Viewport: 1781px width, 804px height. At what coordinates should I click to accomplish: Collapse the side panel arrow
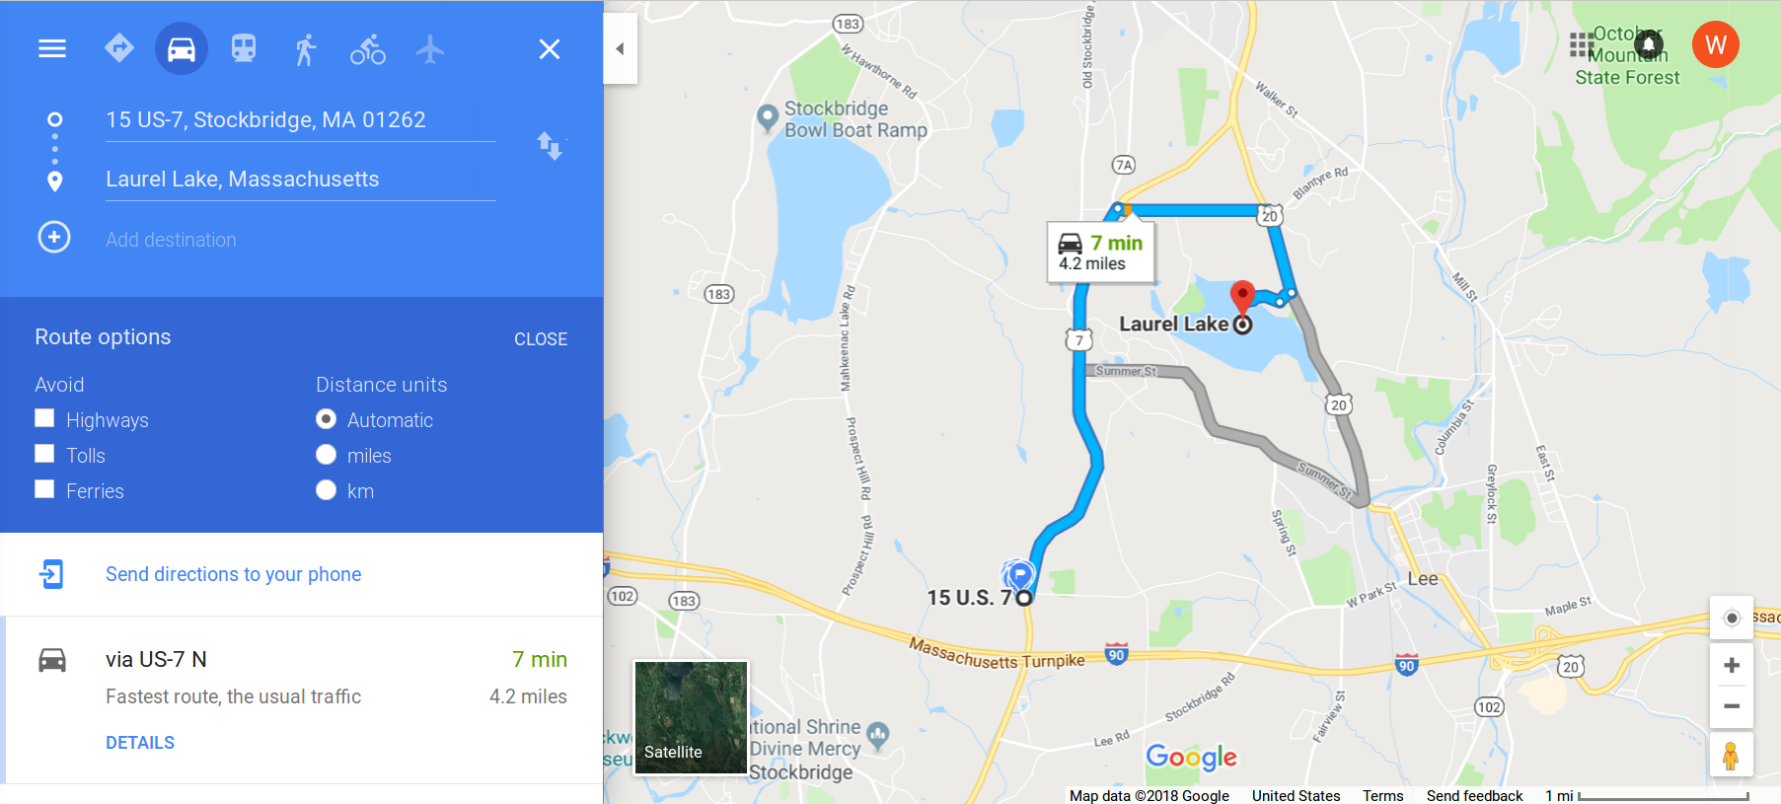[x=620, y=48]
